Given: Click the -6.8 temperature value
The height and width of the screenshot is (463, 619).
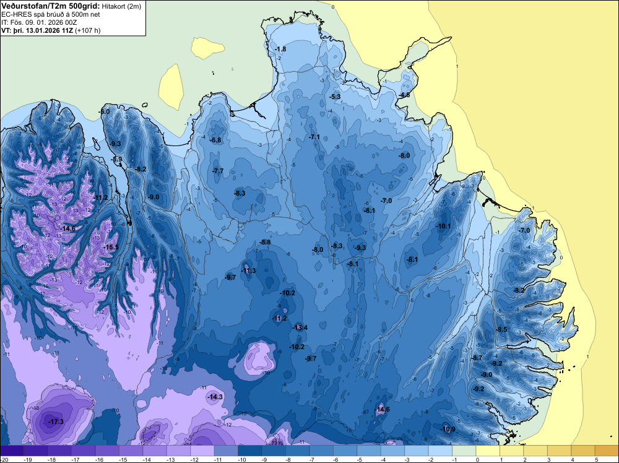Looking at the screenshot, I should [215, 140].
